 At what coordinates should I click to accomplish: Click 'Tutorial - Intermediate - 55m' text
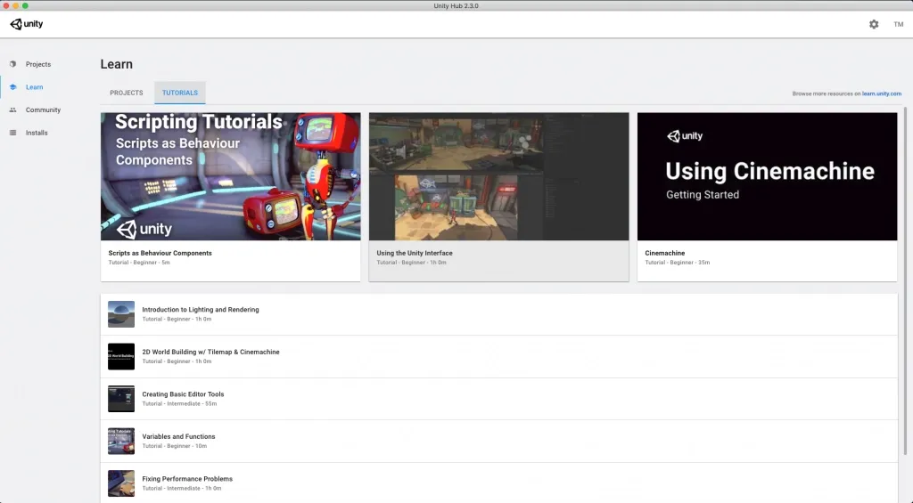click(179, 403)
